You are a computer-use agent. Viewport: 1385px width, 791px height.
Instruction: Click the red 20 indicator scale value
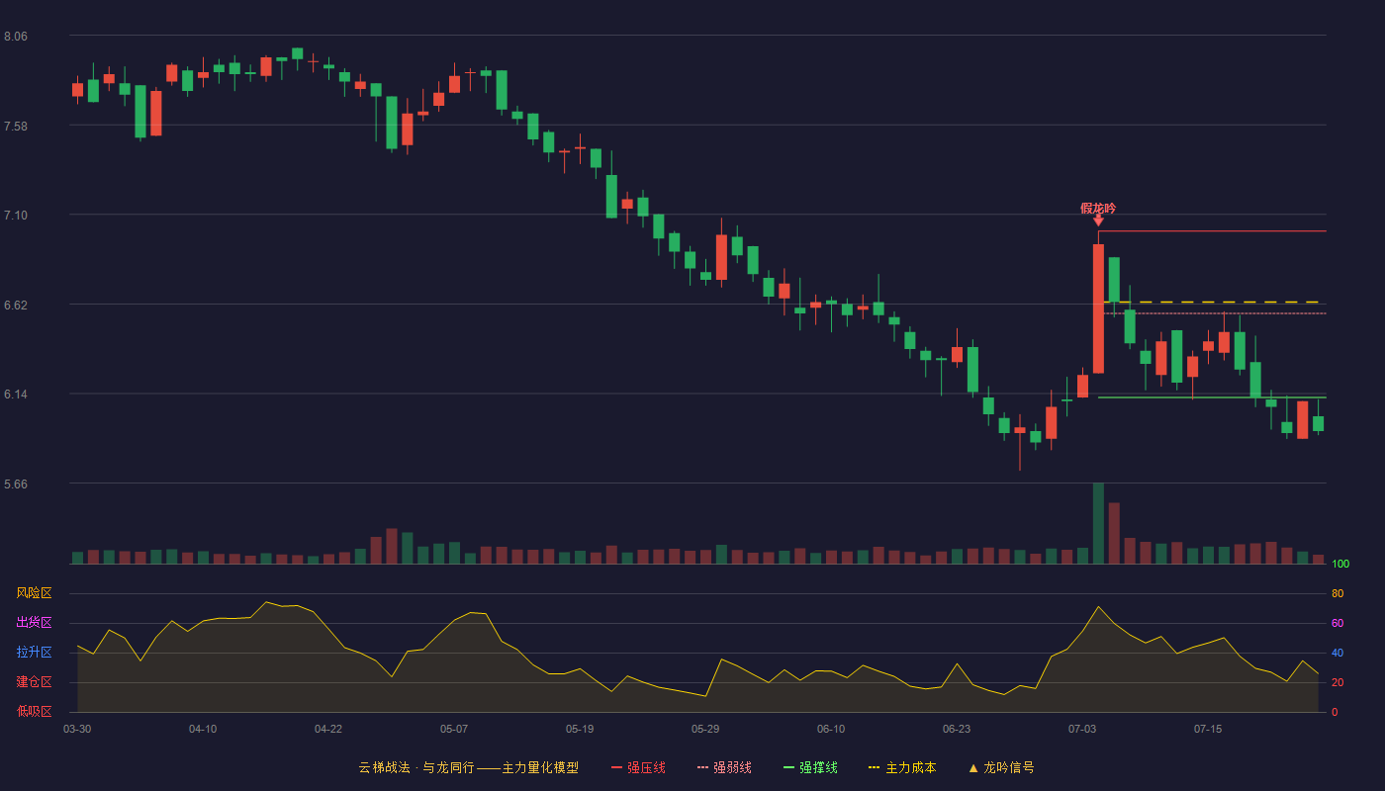click(1338, 682)
